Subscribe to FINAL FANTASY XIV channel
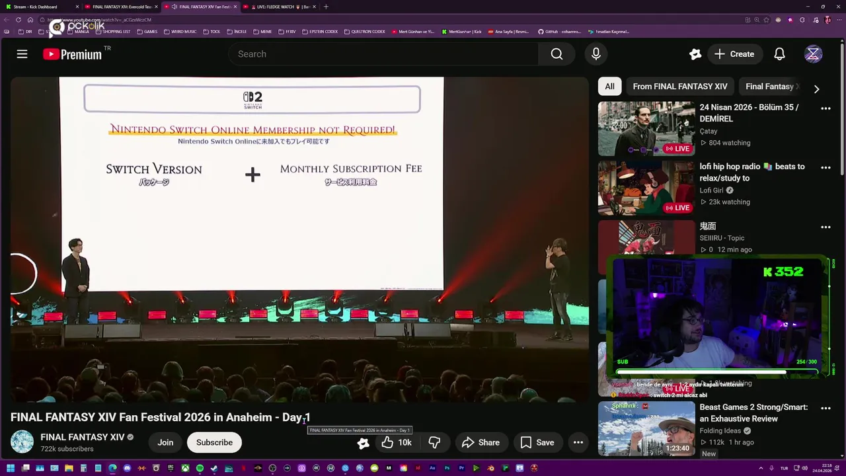The width and height of the screenshot is (846, 476). [x=214, y=442]
